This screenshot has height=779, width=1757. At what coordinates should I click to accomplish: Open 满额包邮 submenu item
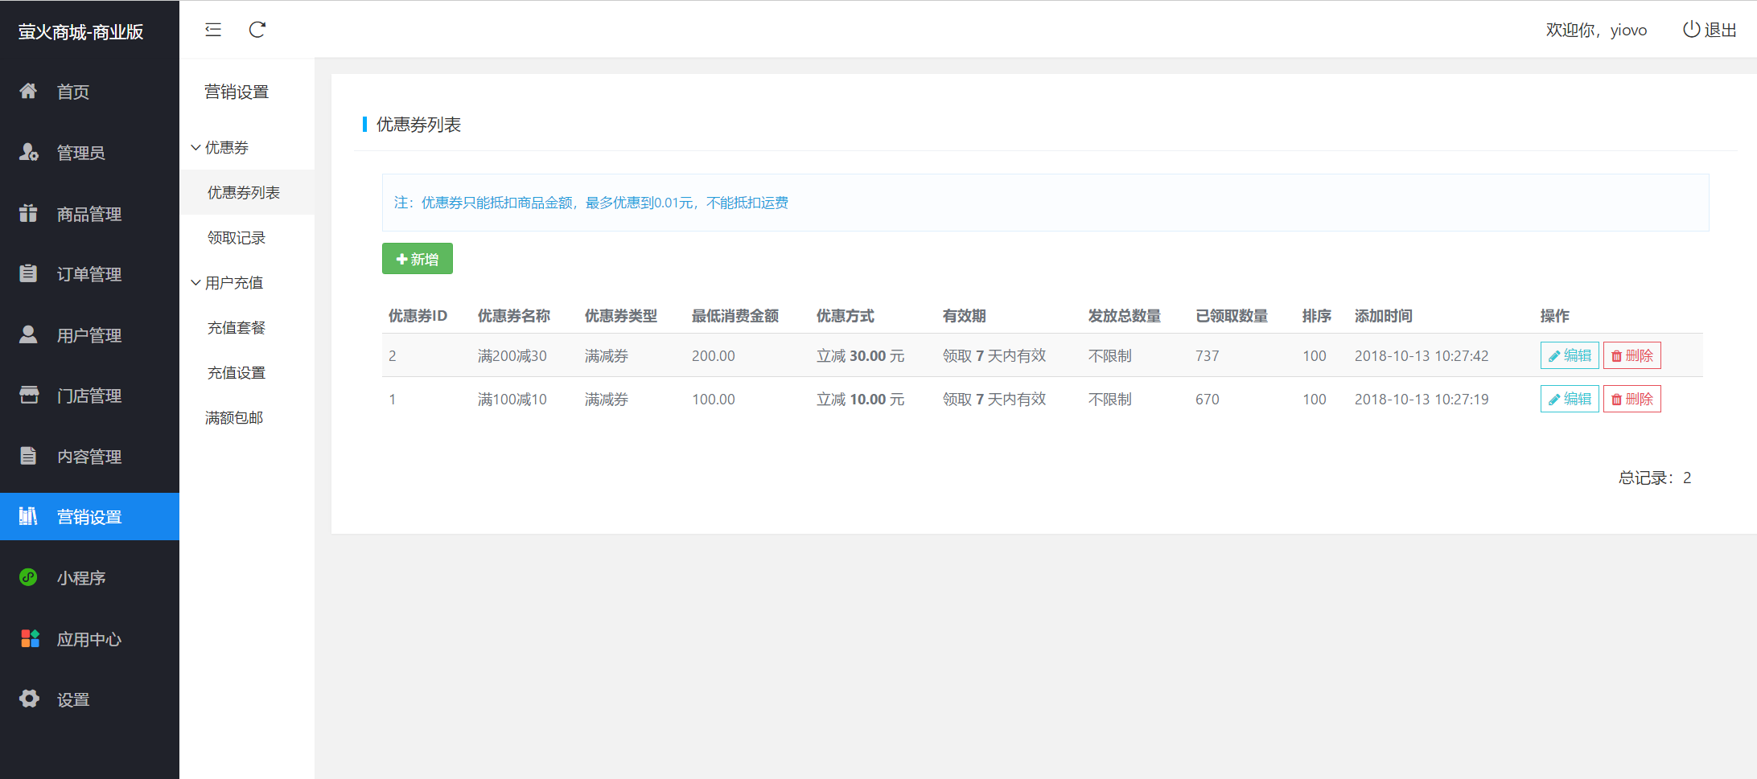(234, 418)
